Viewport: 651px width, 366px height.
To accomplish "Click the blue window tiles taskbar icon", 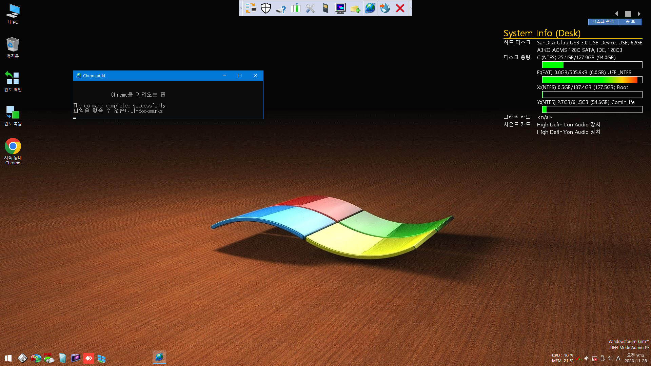I will tap(102, 358).
